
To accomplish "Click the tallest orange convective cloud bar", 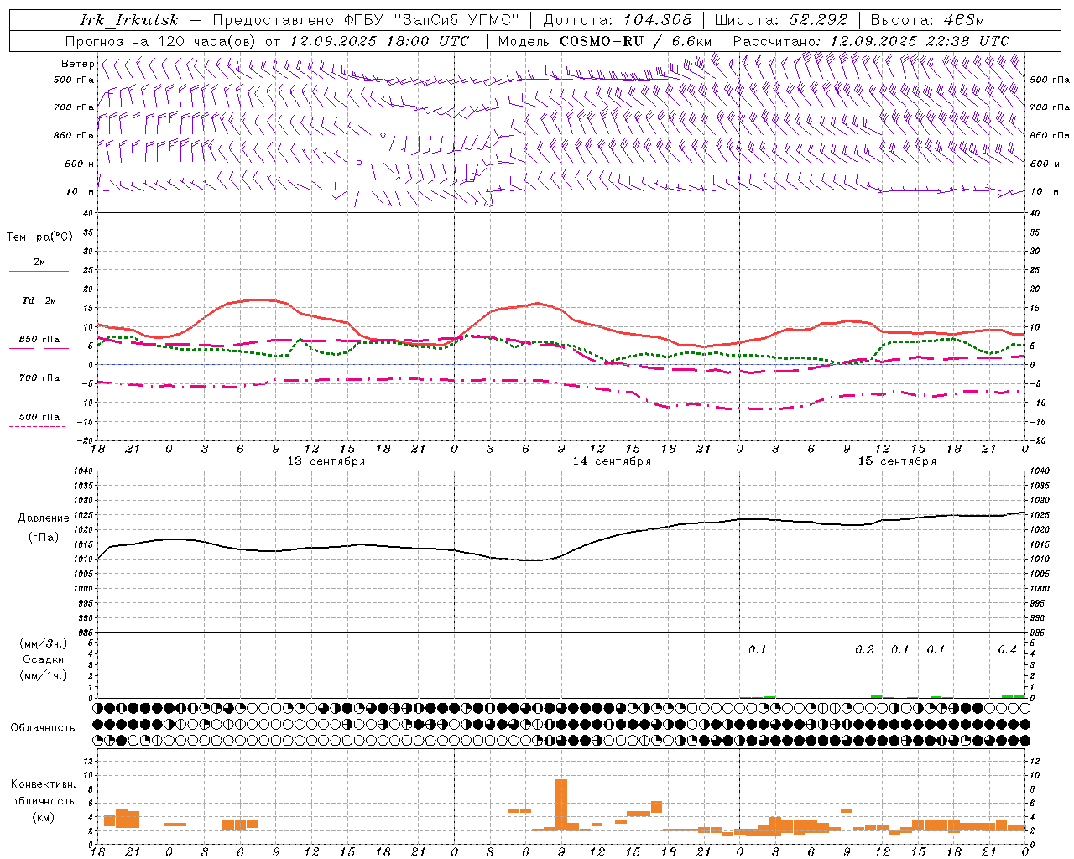I will tap(561, 804).
